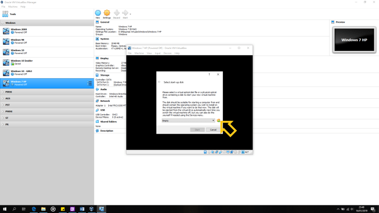Collapse the Windows group in the VM list
379x213 pixels.
pyautogui.click(x=2, y=23)
